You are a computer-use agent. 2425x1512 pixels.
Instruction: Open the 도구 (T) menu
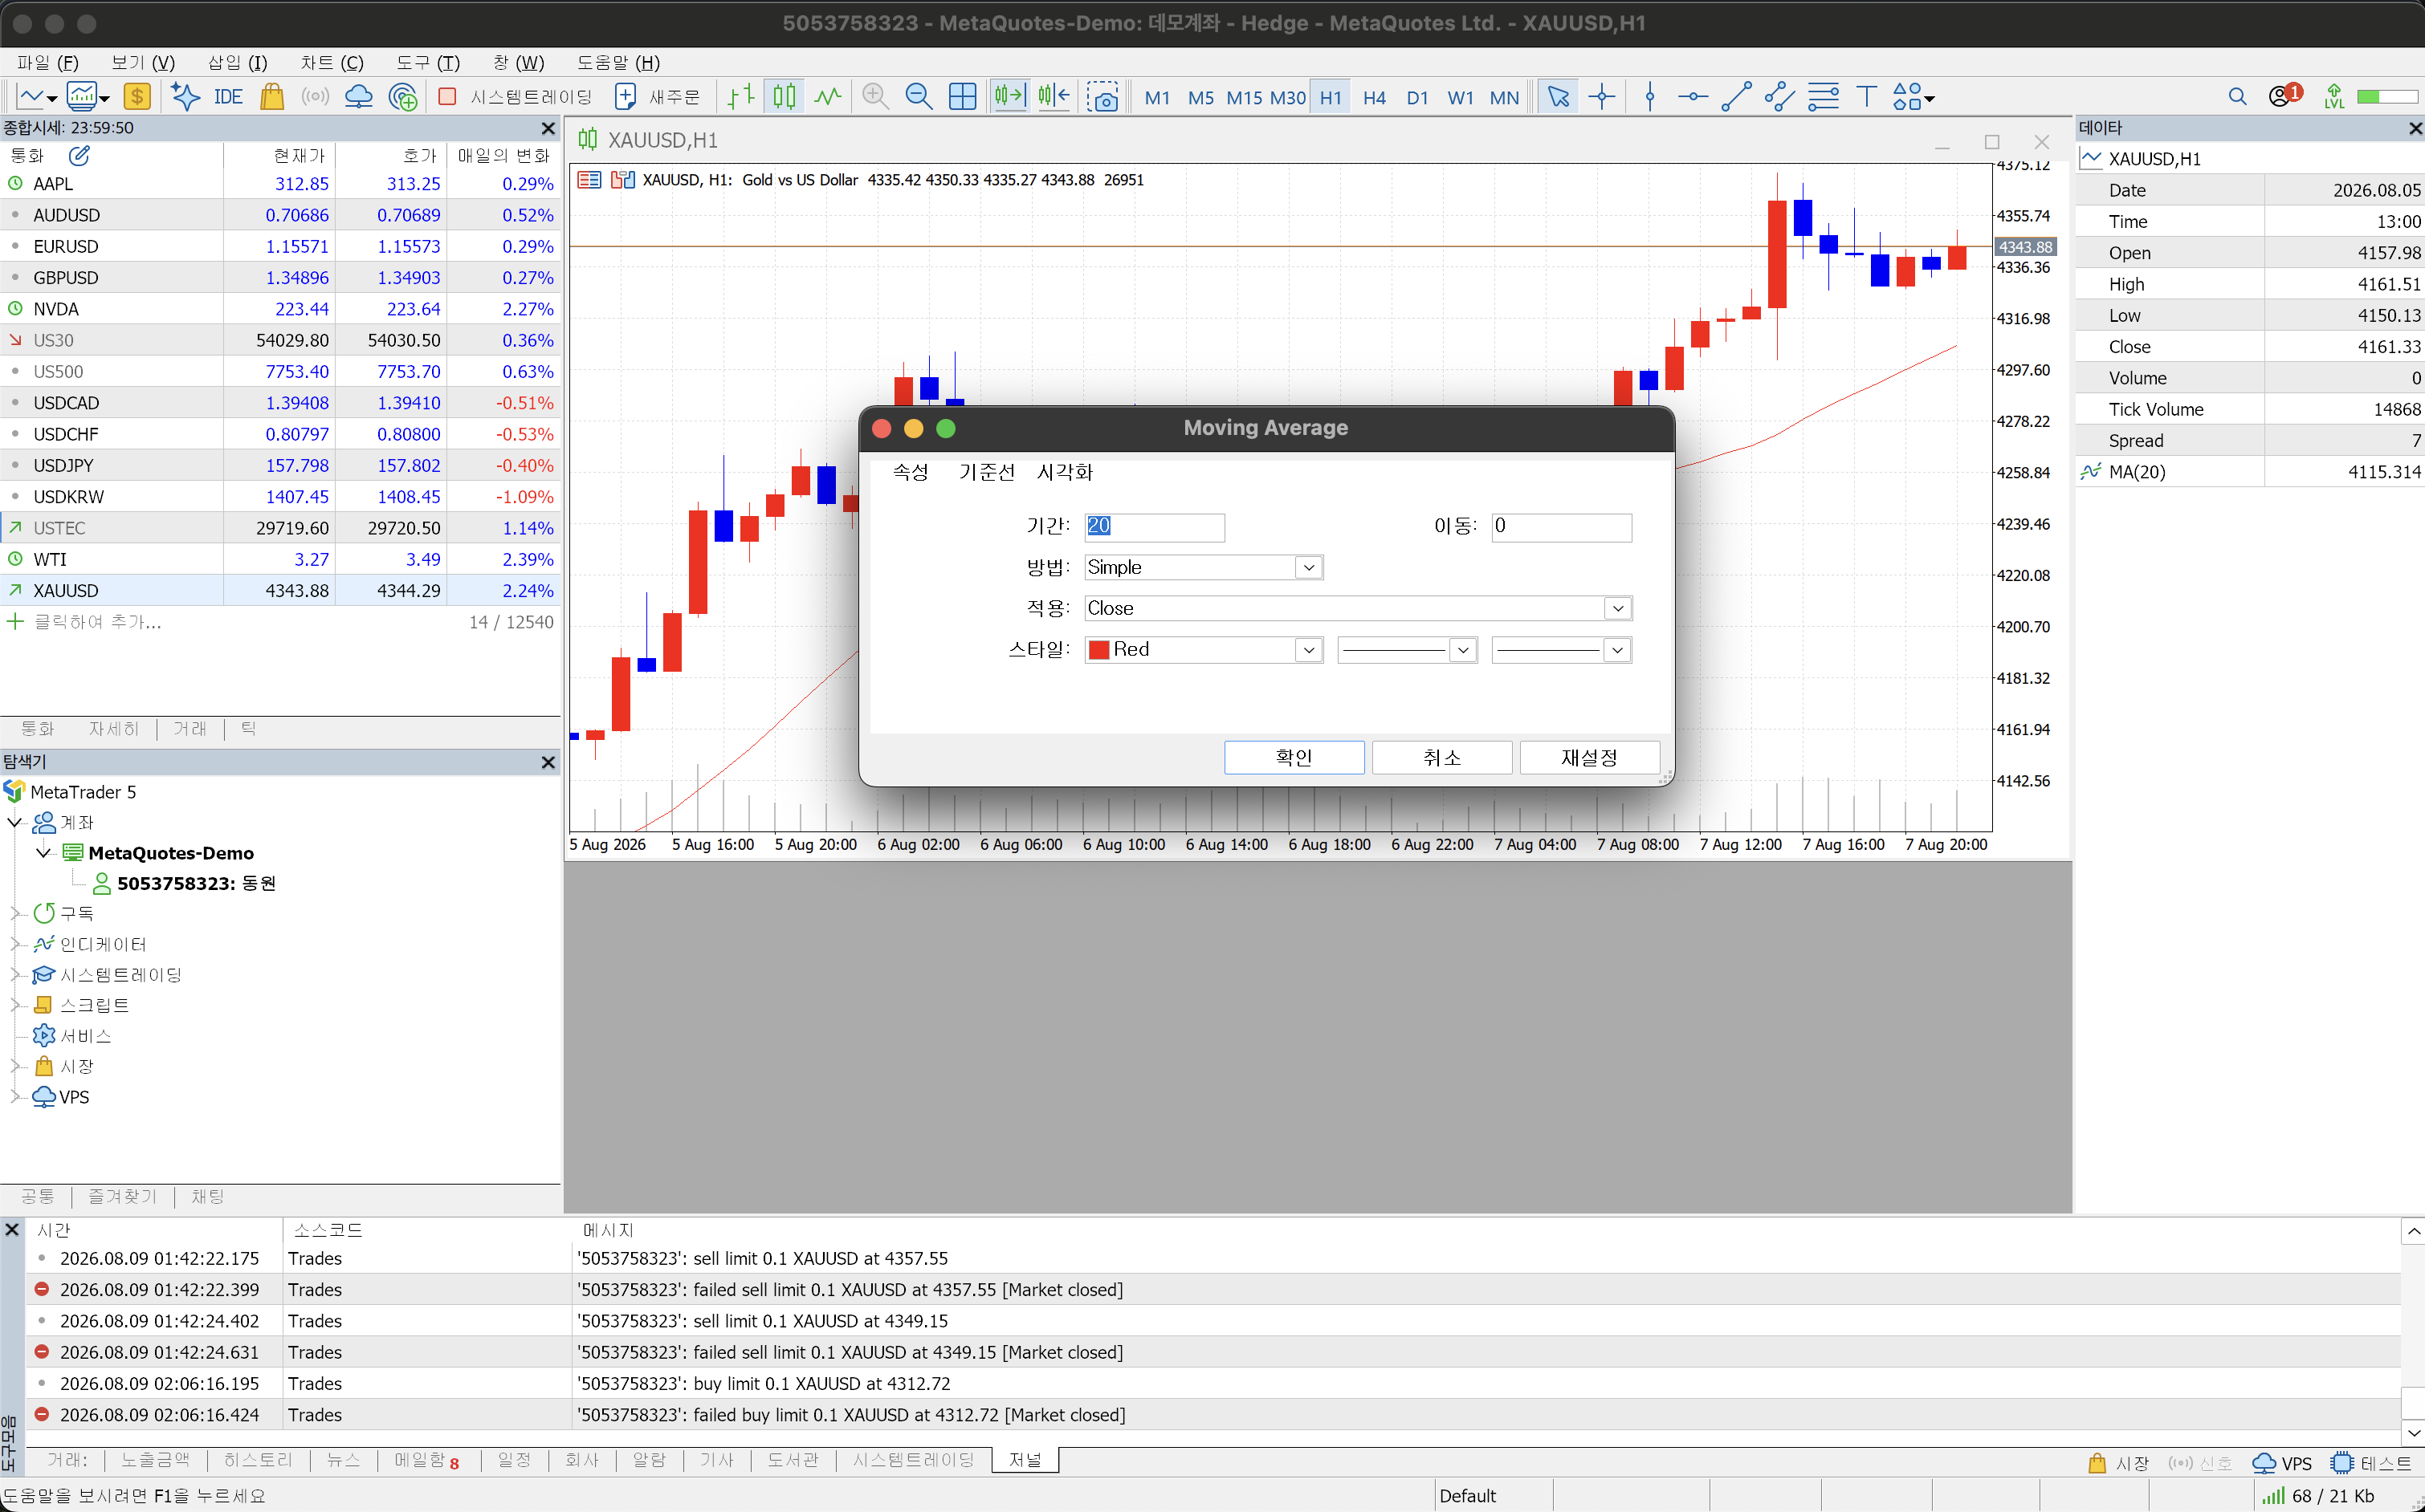427,62
